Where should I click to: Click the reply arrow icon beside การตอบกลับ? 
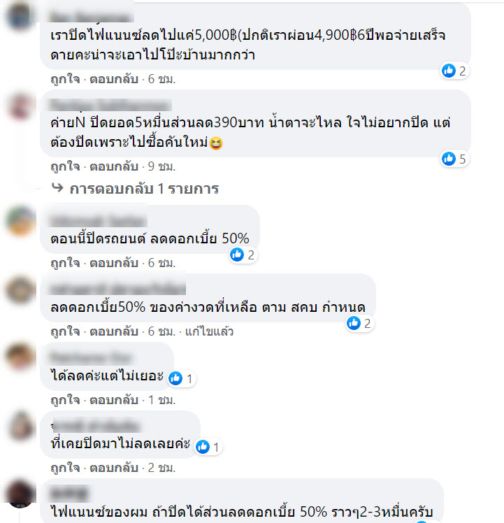[57, 188]
